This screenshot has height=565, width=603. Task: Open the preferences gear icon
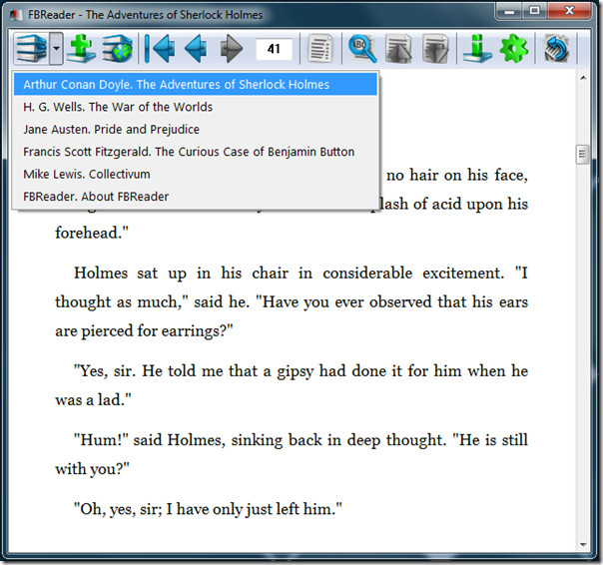click(514, 49)
